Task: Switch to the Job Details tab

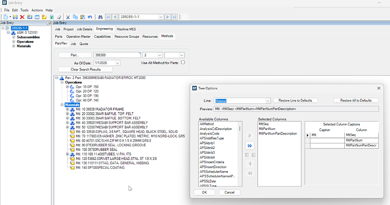Action: pyautogui.click(x=84, y=29)
